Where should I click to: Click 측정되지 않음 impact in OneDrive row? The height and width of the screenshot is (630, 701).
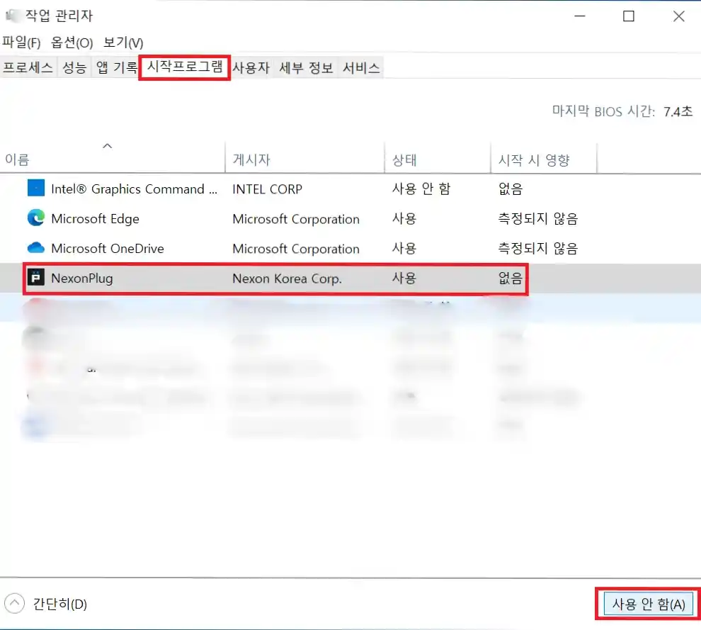538,248
